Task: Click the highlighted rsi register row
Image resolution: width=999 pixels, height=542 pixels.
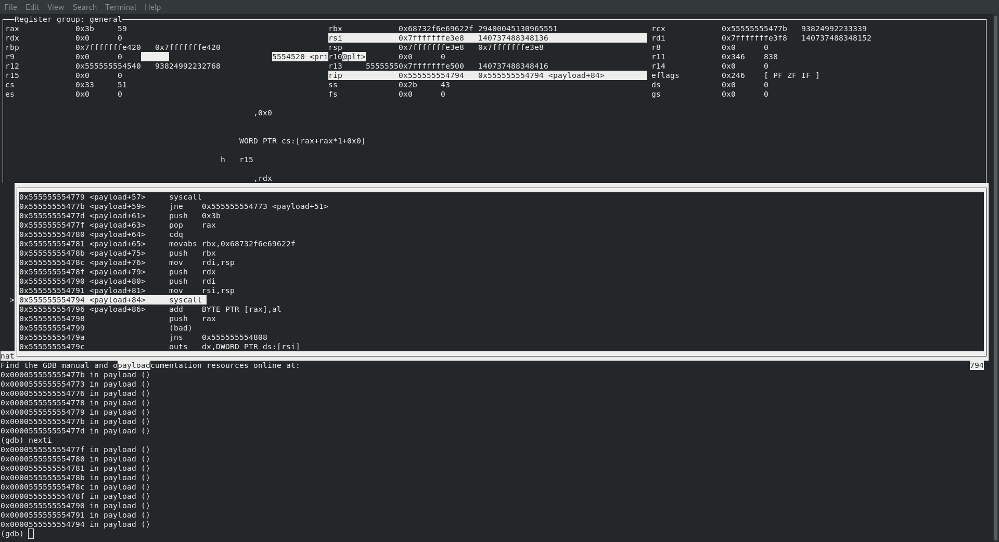Action: (488, 38)
